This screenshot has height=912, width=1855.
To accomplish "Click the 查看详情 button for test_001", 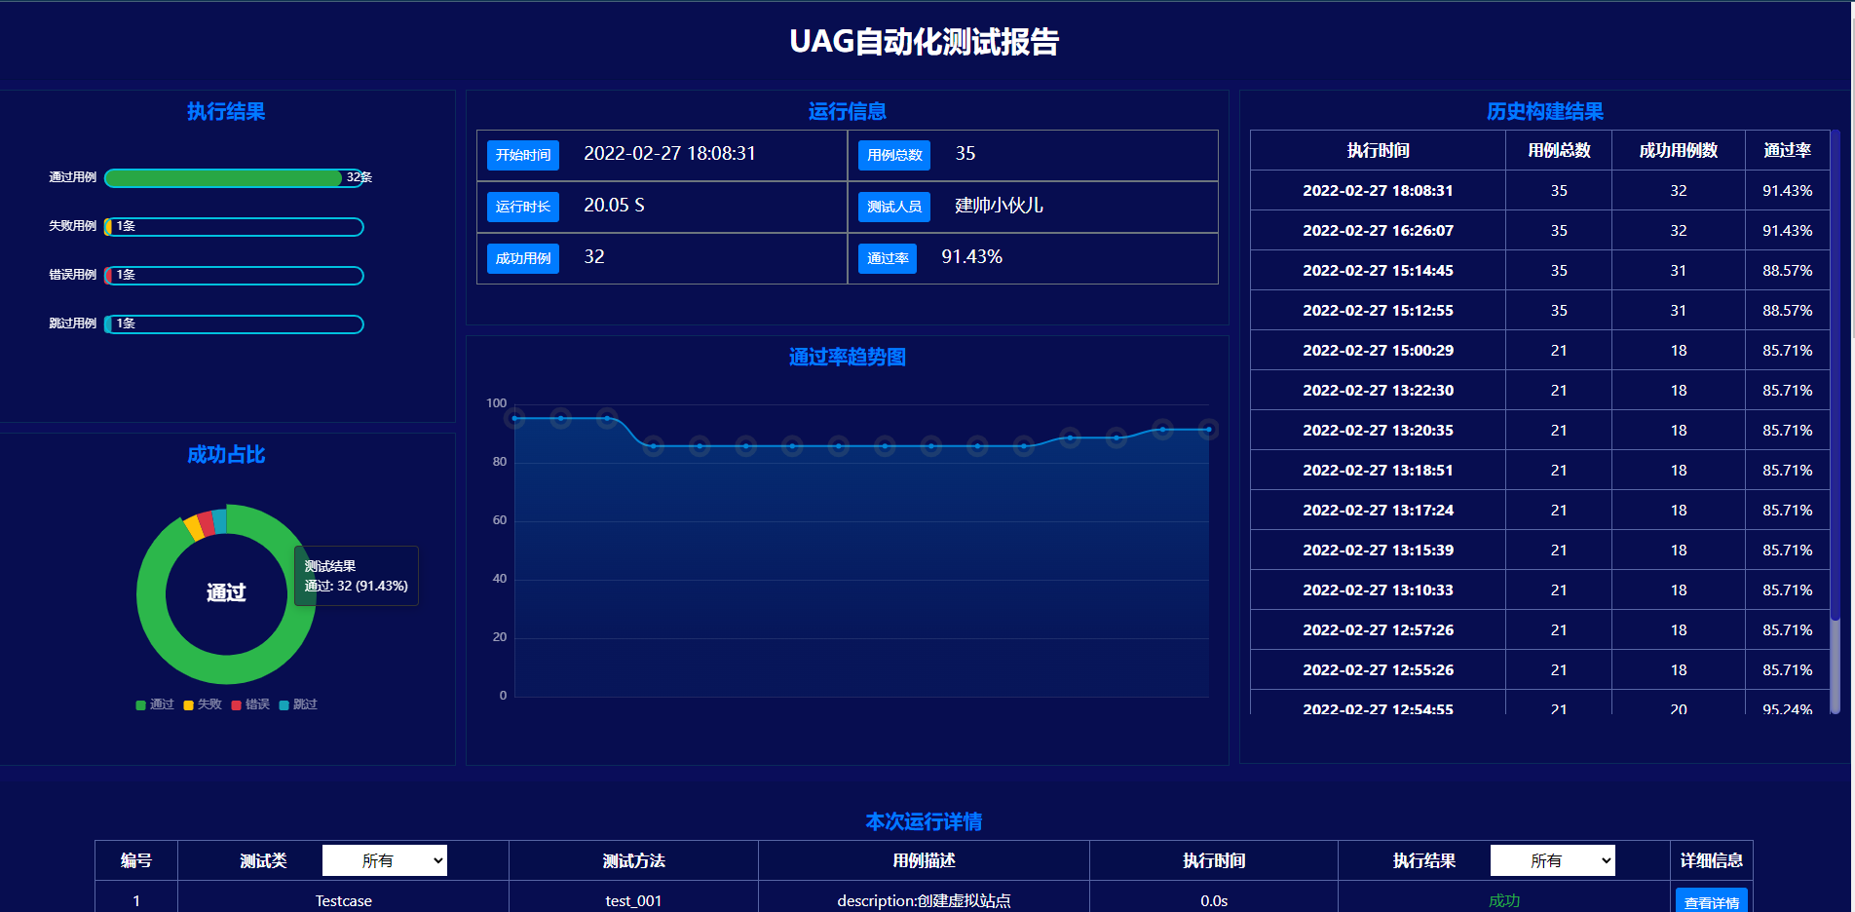I will point(1711,901).
